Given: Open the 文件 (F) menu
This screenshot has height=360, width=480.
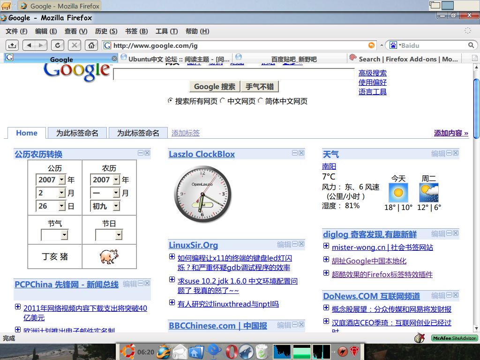Looking at the screenshot, I should click(16, 31).
